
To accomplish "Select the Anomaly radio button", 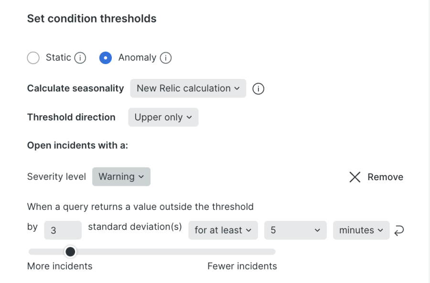I will click(106, 58).
